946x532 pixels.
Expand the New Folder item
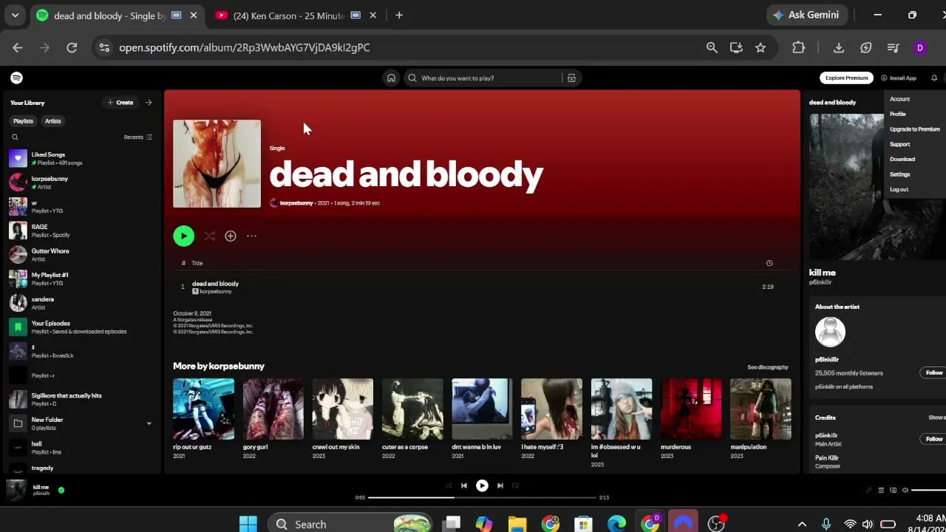coord(149,423)
